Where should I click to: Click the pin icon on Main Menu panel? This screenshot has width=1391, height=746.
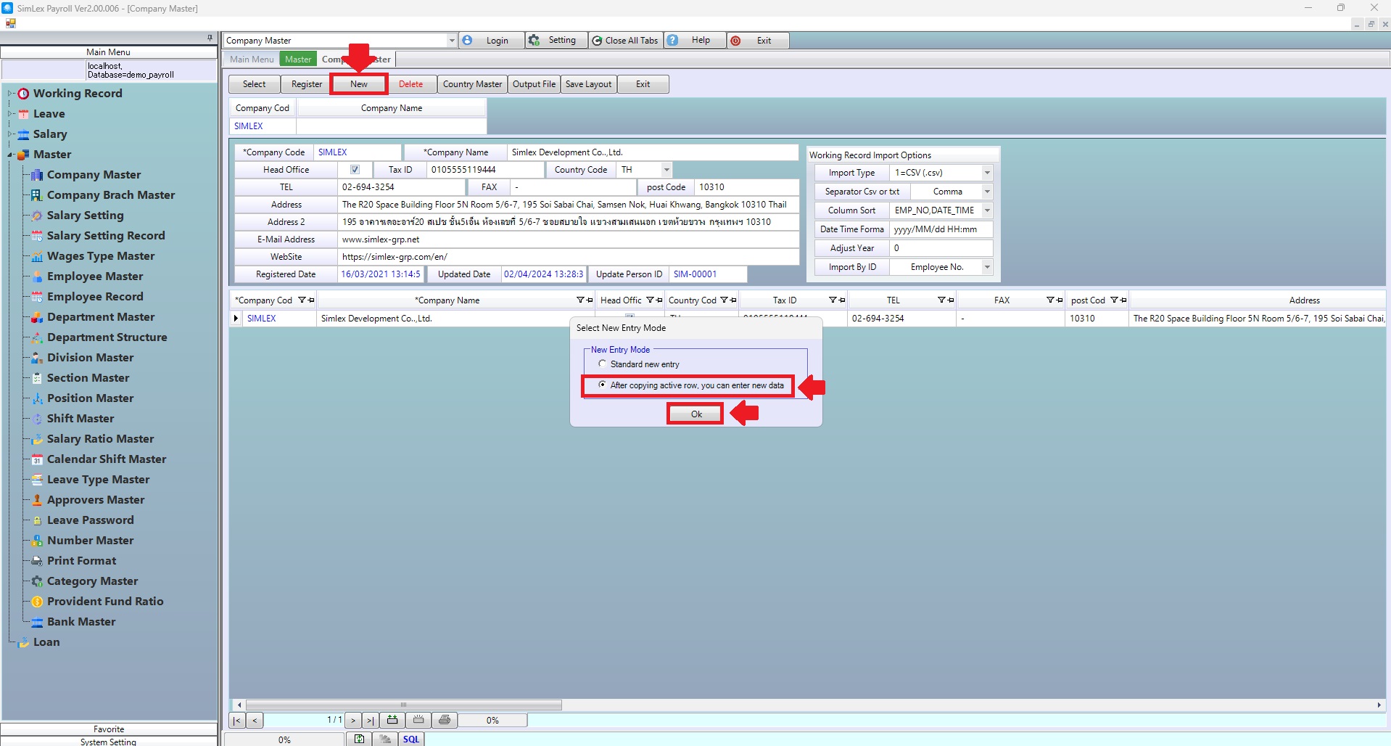pyautogui.click(x=210, y=38)
